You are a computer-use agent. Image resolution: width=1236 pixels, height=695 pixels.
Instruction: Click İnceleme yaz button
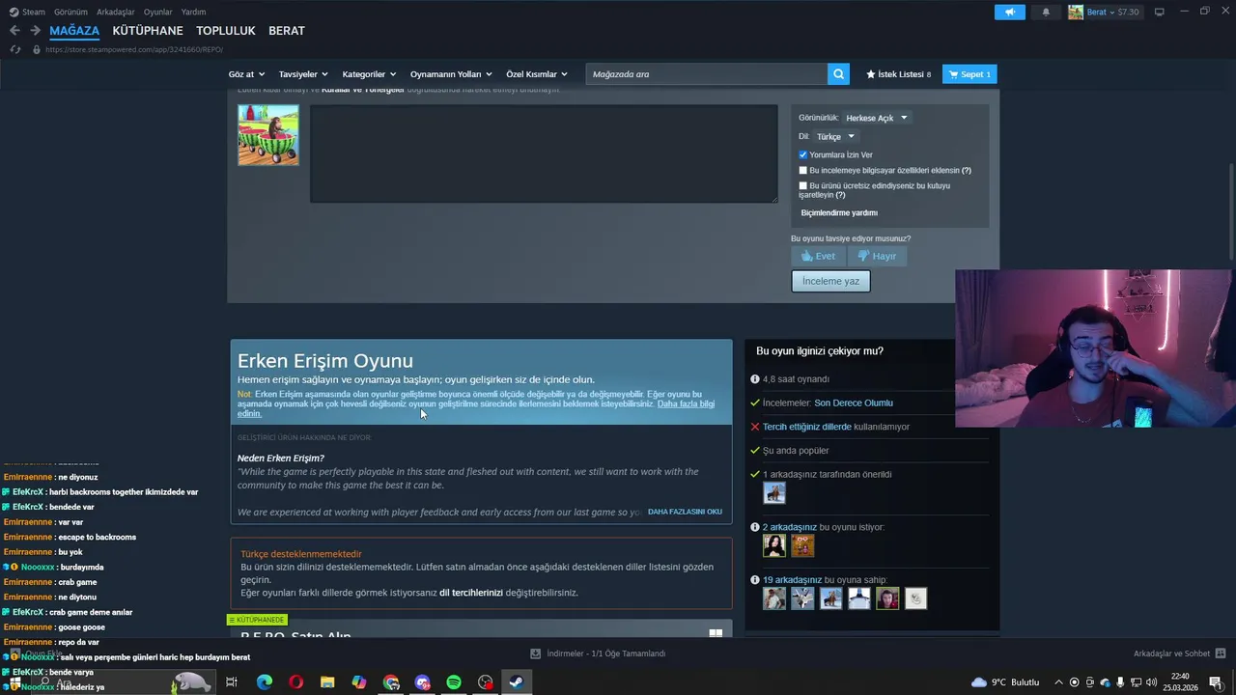click(830, 281)
